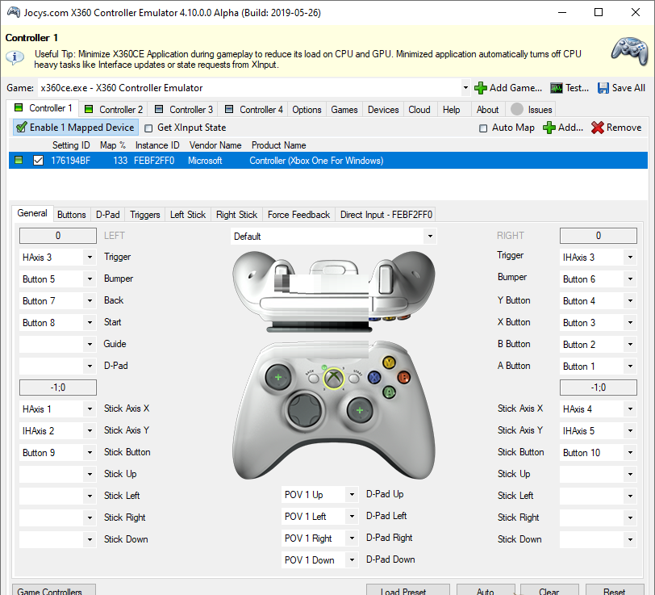Switch to the Force Feedback tab

pos(298,215)
